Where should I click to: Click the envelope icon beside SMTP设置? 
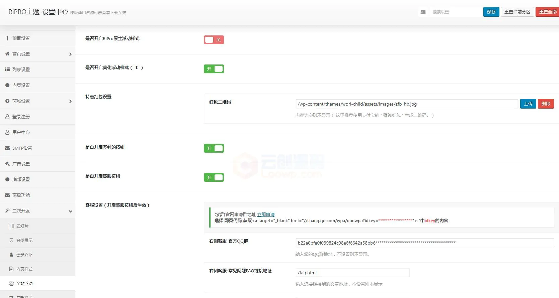pyautogui.click(x=7, y=148)
